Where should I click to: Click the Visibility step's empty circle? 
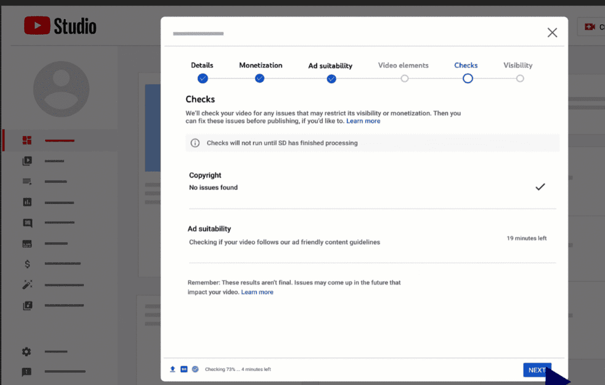[520, 78]
